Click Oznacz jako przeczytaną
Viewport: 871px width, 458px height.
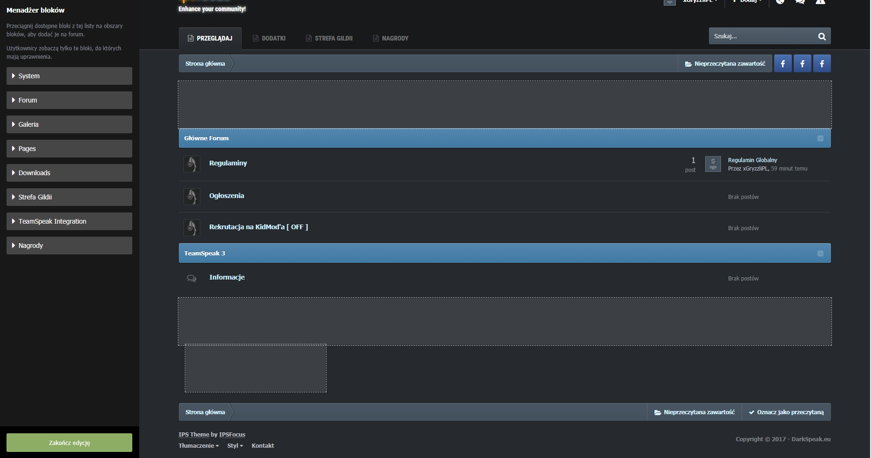point(786,412)
